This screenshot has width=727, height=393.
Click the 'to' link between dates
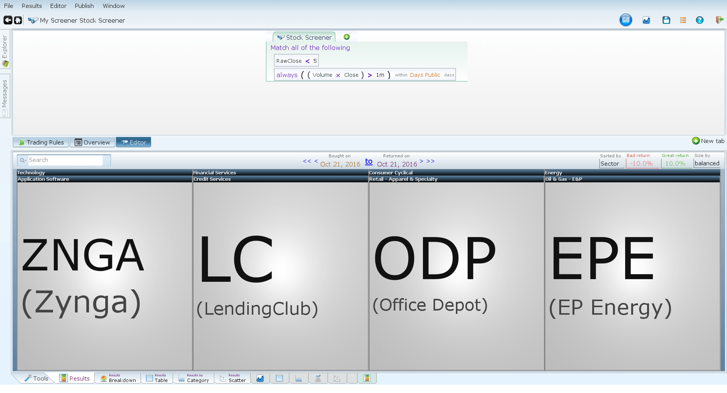[369, 162]
